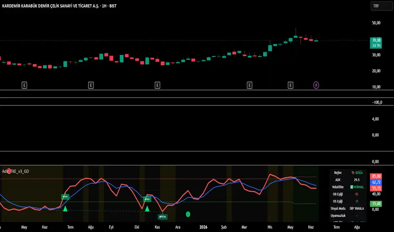Click the bull icon next to BOĞA
Screen dimensions: 394x232
(353, 173)
